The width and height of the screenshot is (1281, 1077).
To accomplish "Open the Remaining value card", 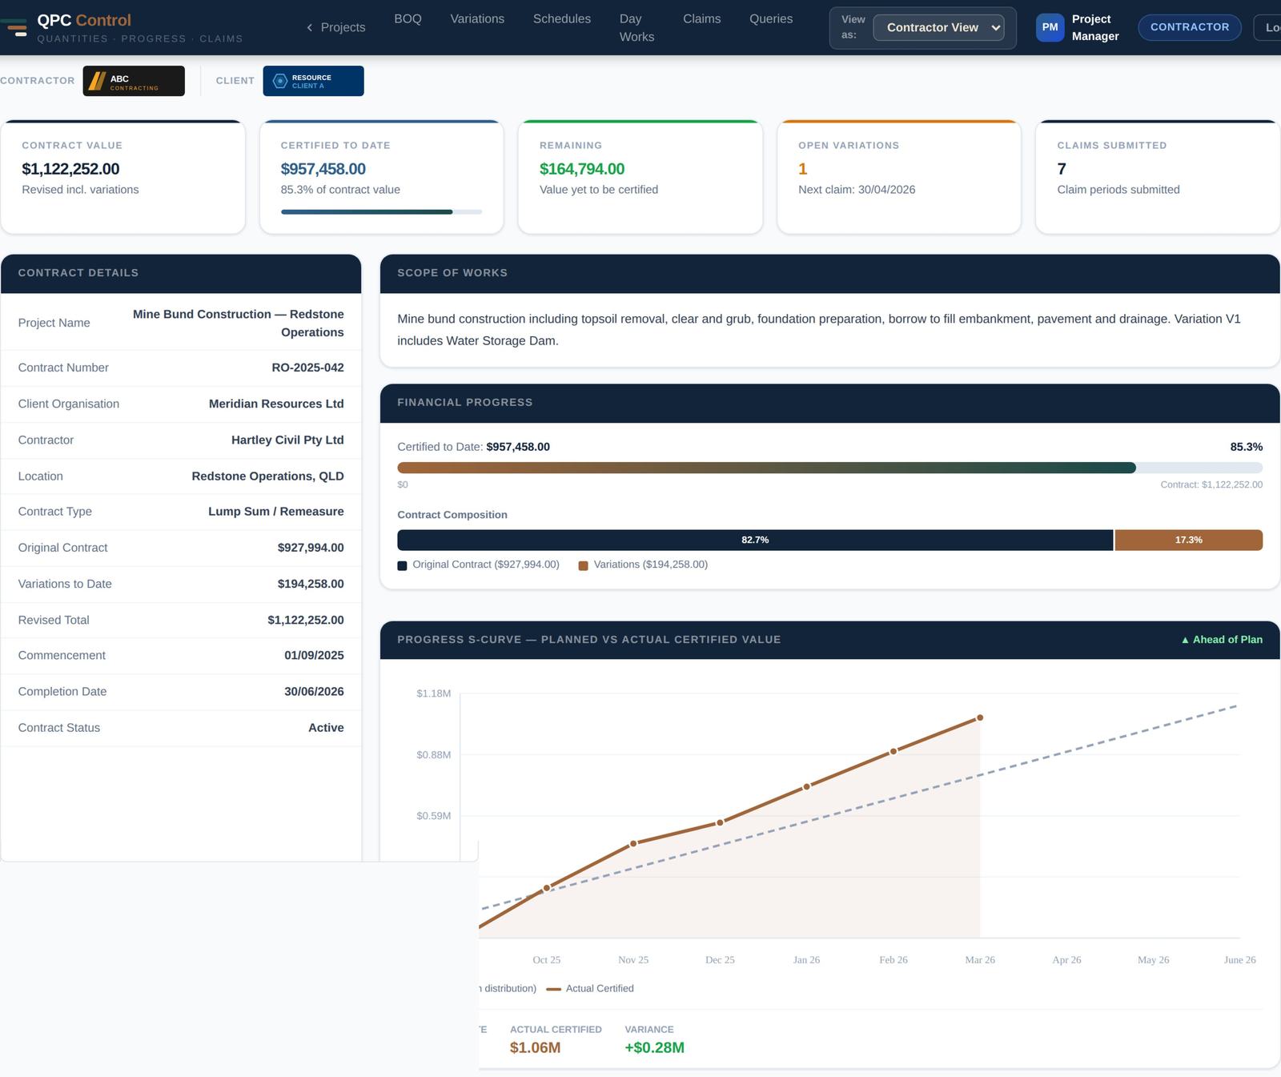I will point(640,177).
